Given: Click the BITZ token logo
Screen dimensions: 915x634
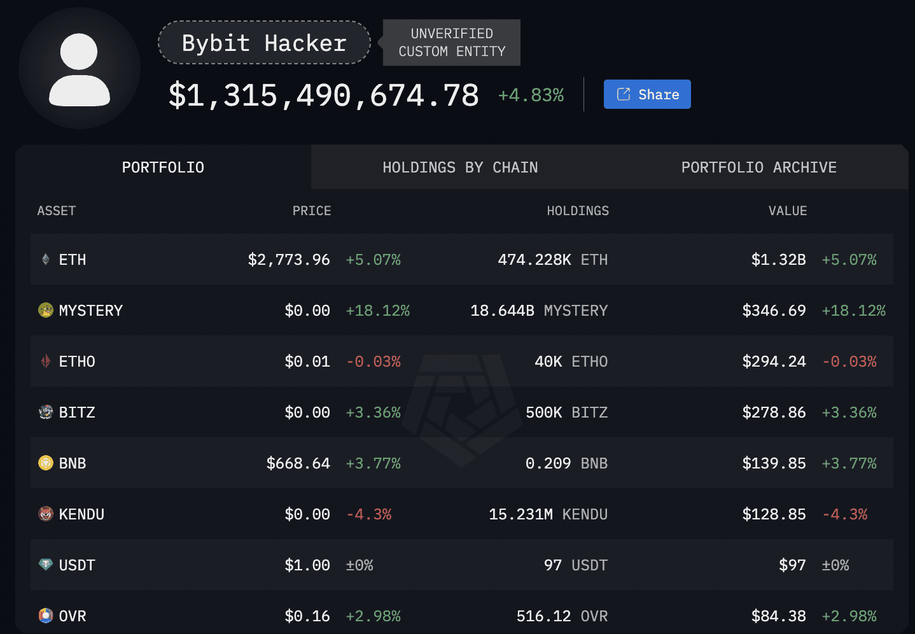Looking at the screenshot, I should click(x=45, y=412).
